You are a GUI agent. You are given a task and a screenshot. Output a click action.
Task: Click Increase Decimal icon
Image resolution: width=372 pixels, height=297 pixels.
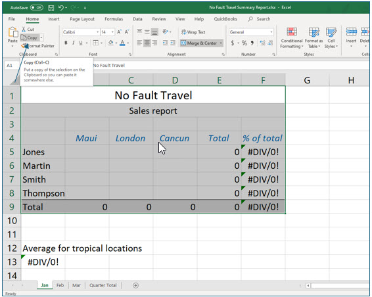point(262,43)
